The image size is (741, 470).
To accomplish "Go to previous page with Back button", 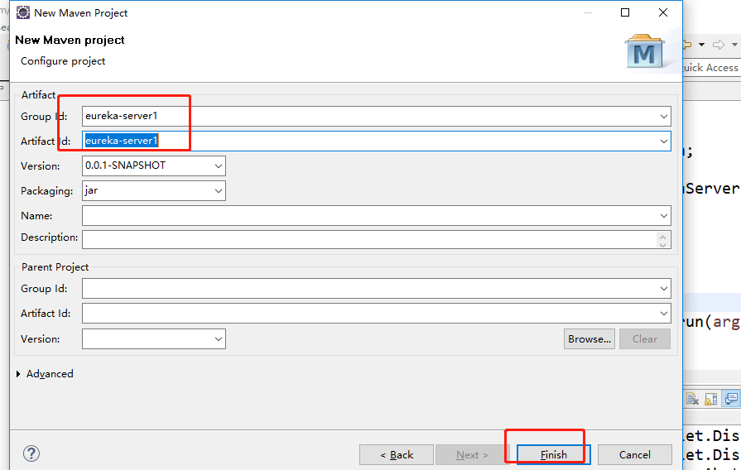I will (x=397, y=454).
